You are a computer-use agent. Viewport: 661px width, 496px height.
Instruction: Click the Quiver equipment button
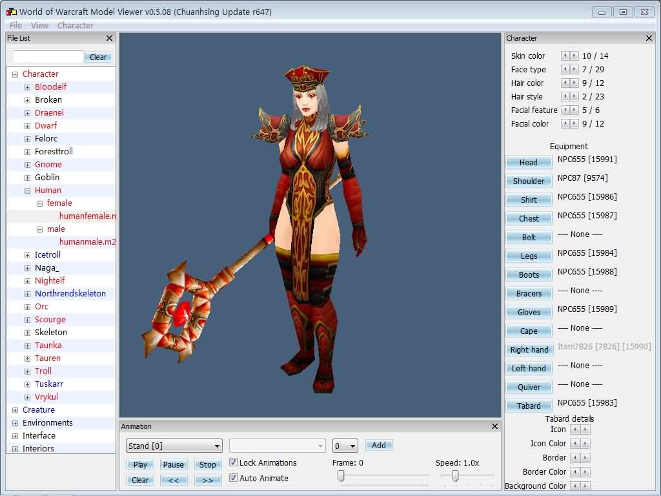[529, 387]
